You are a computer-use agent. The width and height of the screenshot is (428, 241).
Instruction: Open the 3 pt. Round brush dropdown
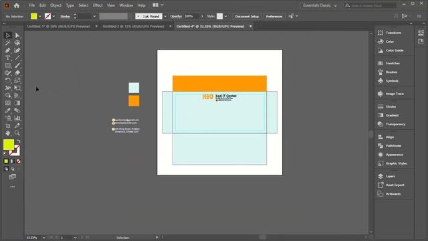tap(165, 16)
